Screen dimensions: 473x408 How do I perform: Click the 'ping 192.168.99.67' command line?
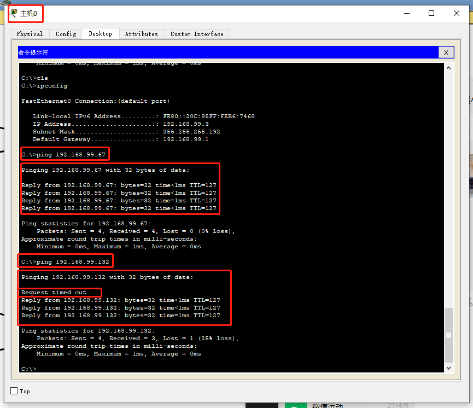(x=63, y=155)
